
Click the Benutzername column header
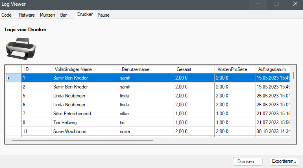tap(146, 69)
